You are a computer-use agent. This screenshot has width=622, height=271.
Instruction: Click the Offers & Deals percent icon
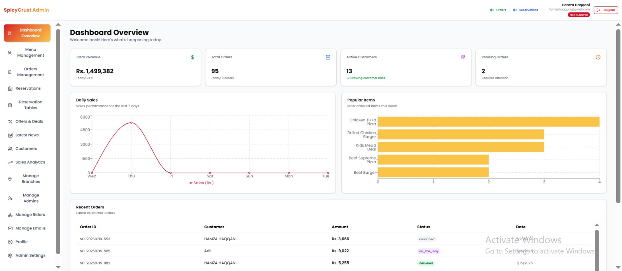click(x=10, y=122)
